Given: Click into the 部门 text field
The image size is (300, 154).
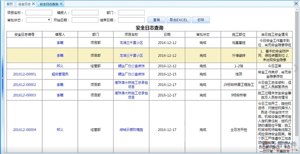Looking at the screenshot, I should 131,13.
